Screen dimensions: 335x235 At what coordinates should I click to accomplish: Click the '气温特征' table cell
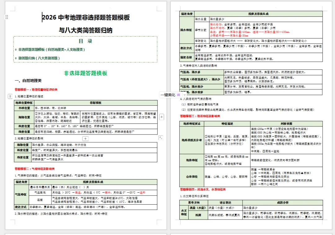tap(21, 194)
